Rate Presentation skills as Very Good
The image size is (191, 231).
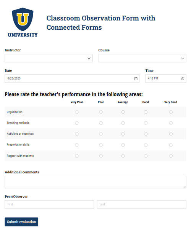[x=171, y=145]
